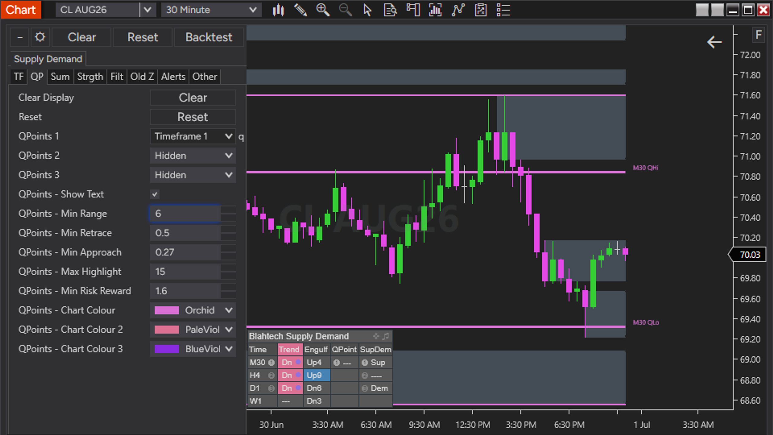Toggle the D1 timeframe indicator in the table
Screen dimensions: 773x435
pos(271,388)
